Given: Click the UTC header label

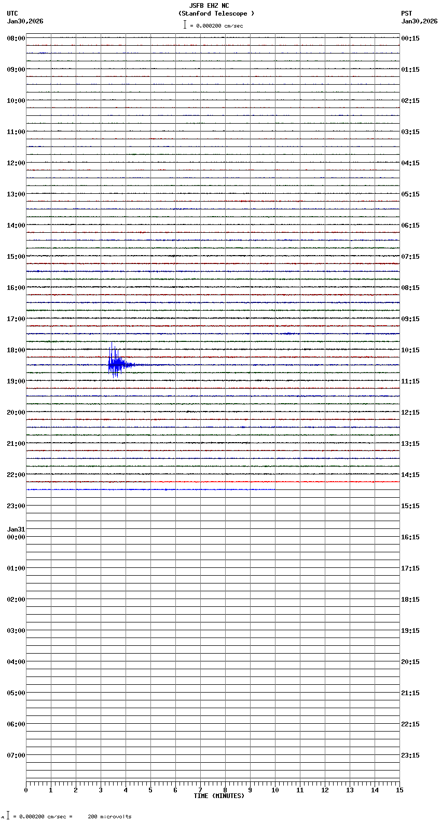Looking at the screenshot, I should pos(12,14).
